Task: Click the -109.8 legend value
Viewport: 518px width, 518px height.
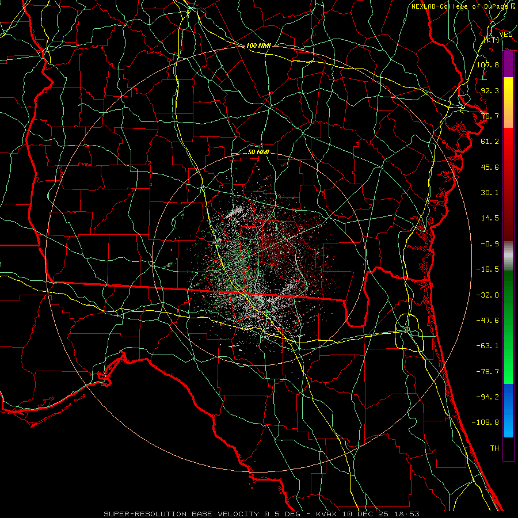Action: [485, 422]
